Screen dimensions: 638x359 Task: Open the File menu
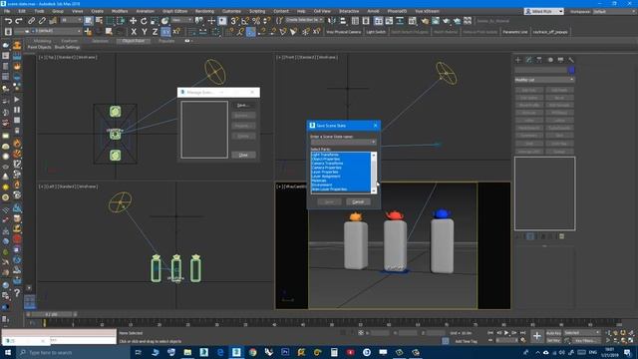(x=7, y=11)
